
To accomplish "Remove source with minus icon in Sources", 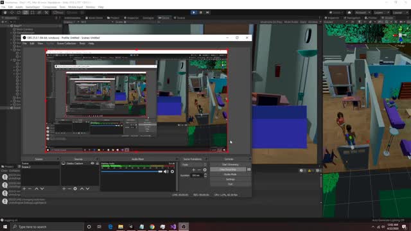I will coord(69,189).
